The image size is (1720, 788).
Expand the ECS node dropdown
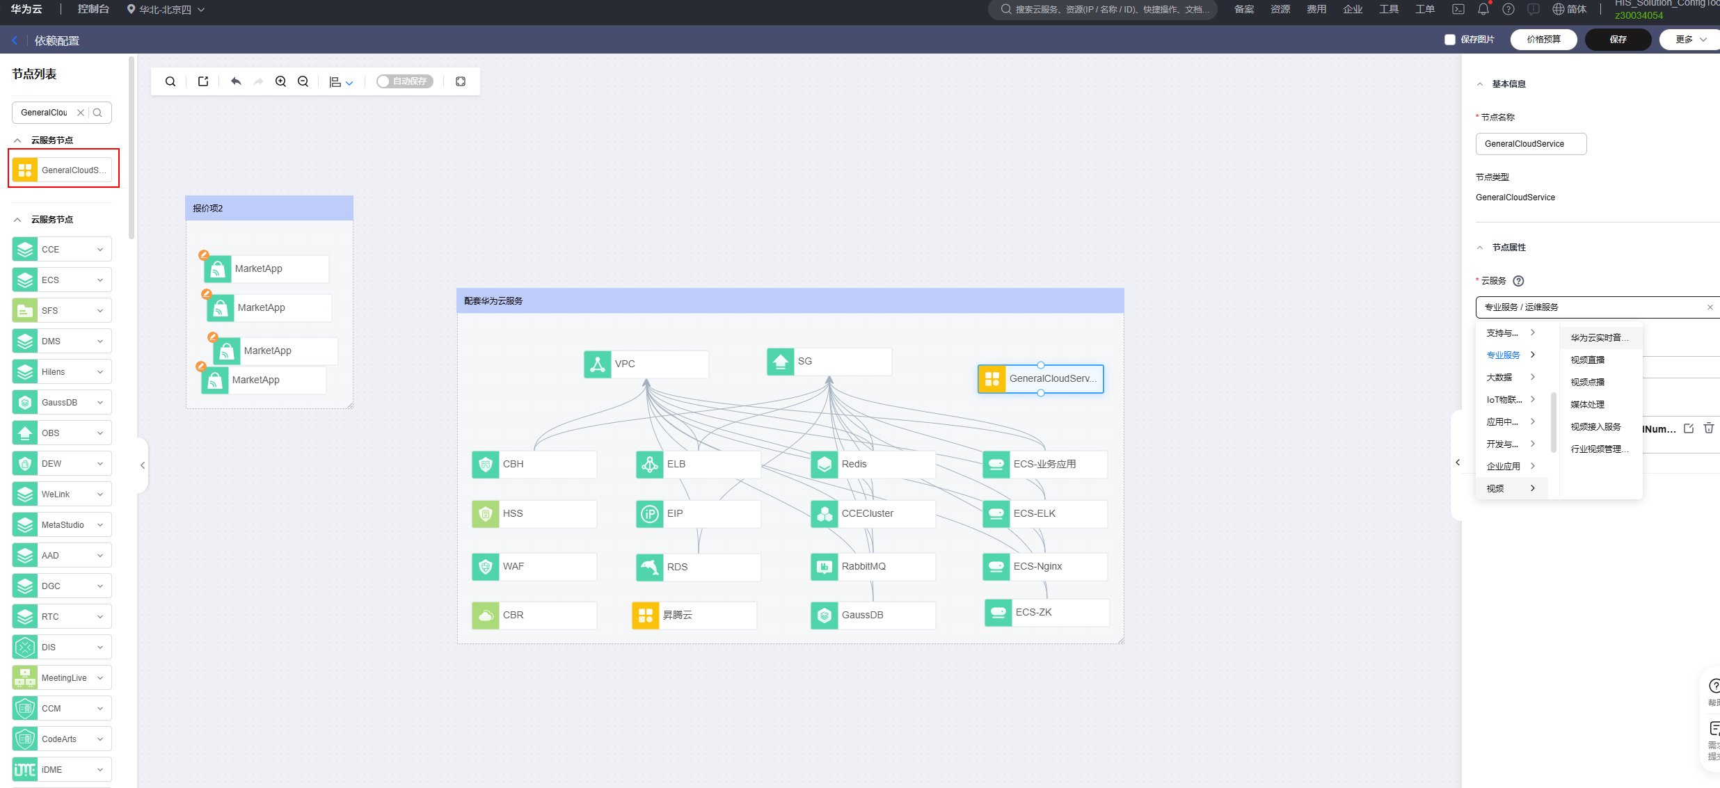point(100,280)
